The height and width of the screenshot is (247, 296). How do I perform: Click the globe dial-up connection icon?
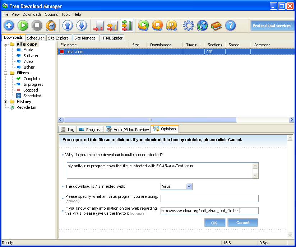(x=202, y=25)
